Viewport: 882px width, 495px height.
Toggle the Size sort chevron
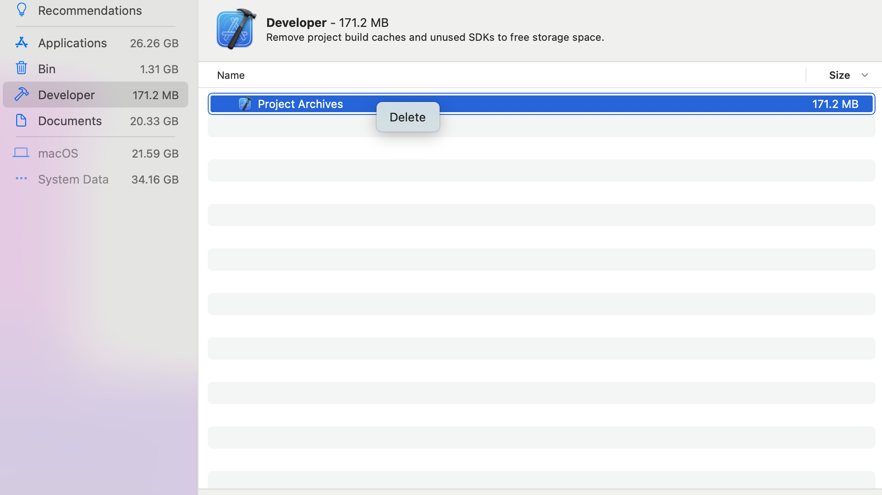coord(865,75)
